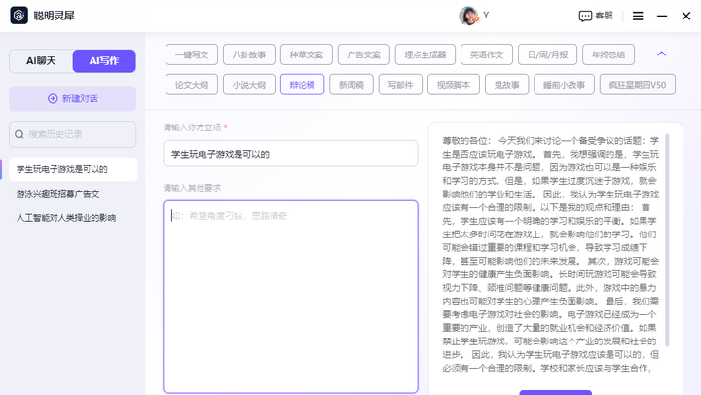Click the output panel vertical scrollbar
The image size is (701, 395).
667,240
